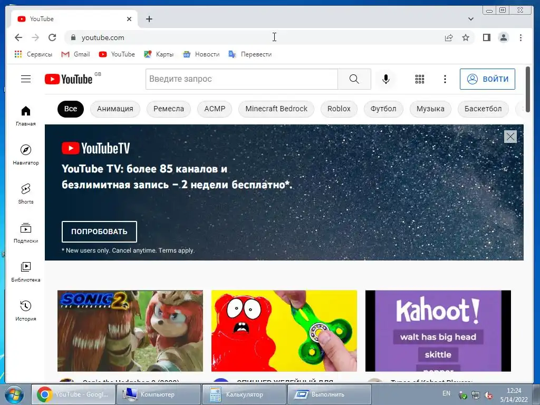This screenshot has width=540, height=405.
Task: Select the Музыка filter chip
Action: (x=430, y=109)
